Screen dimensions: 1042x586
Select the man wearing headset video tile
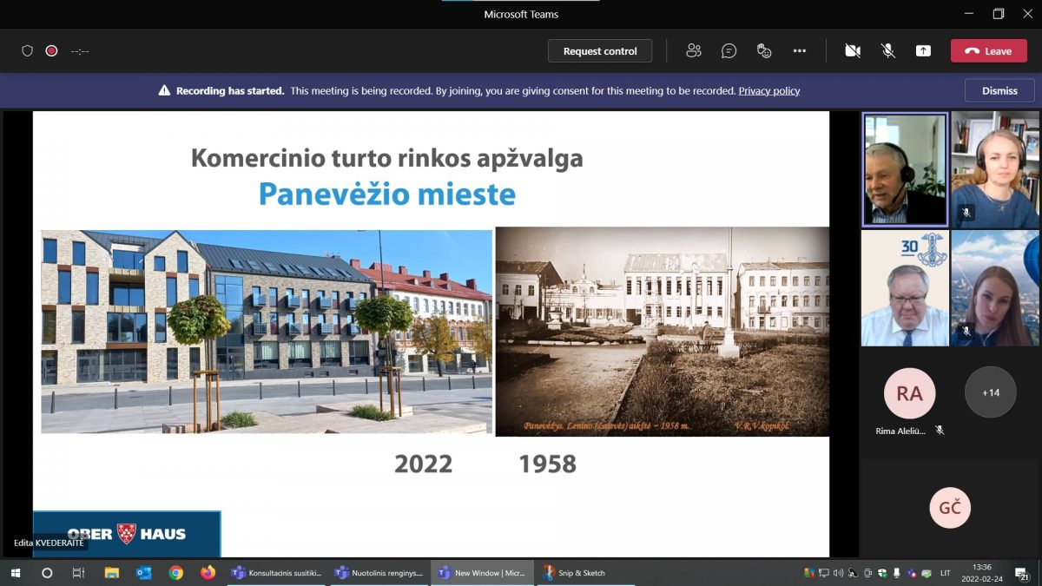coord(905,169)
